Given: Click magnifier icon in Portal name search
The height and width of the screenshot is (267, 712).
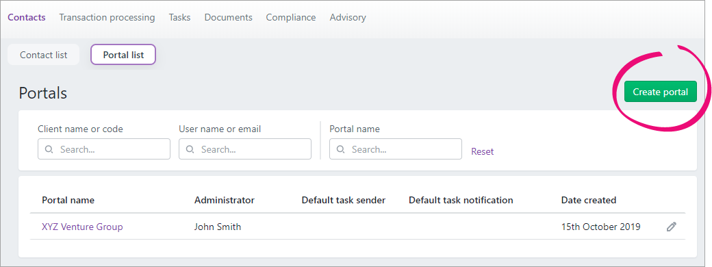Looking at the screenshot, I should (x=342, y=149).
